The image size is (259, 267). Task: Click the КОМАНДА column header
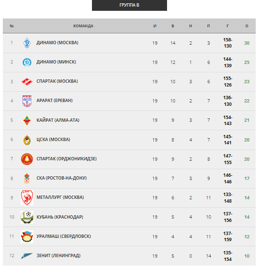pos(83,26)
